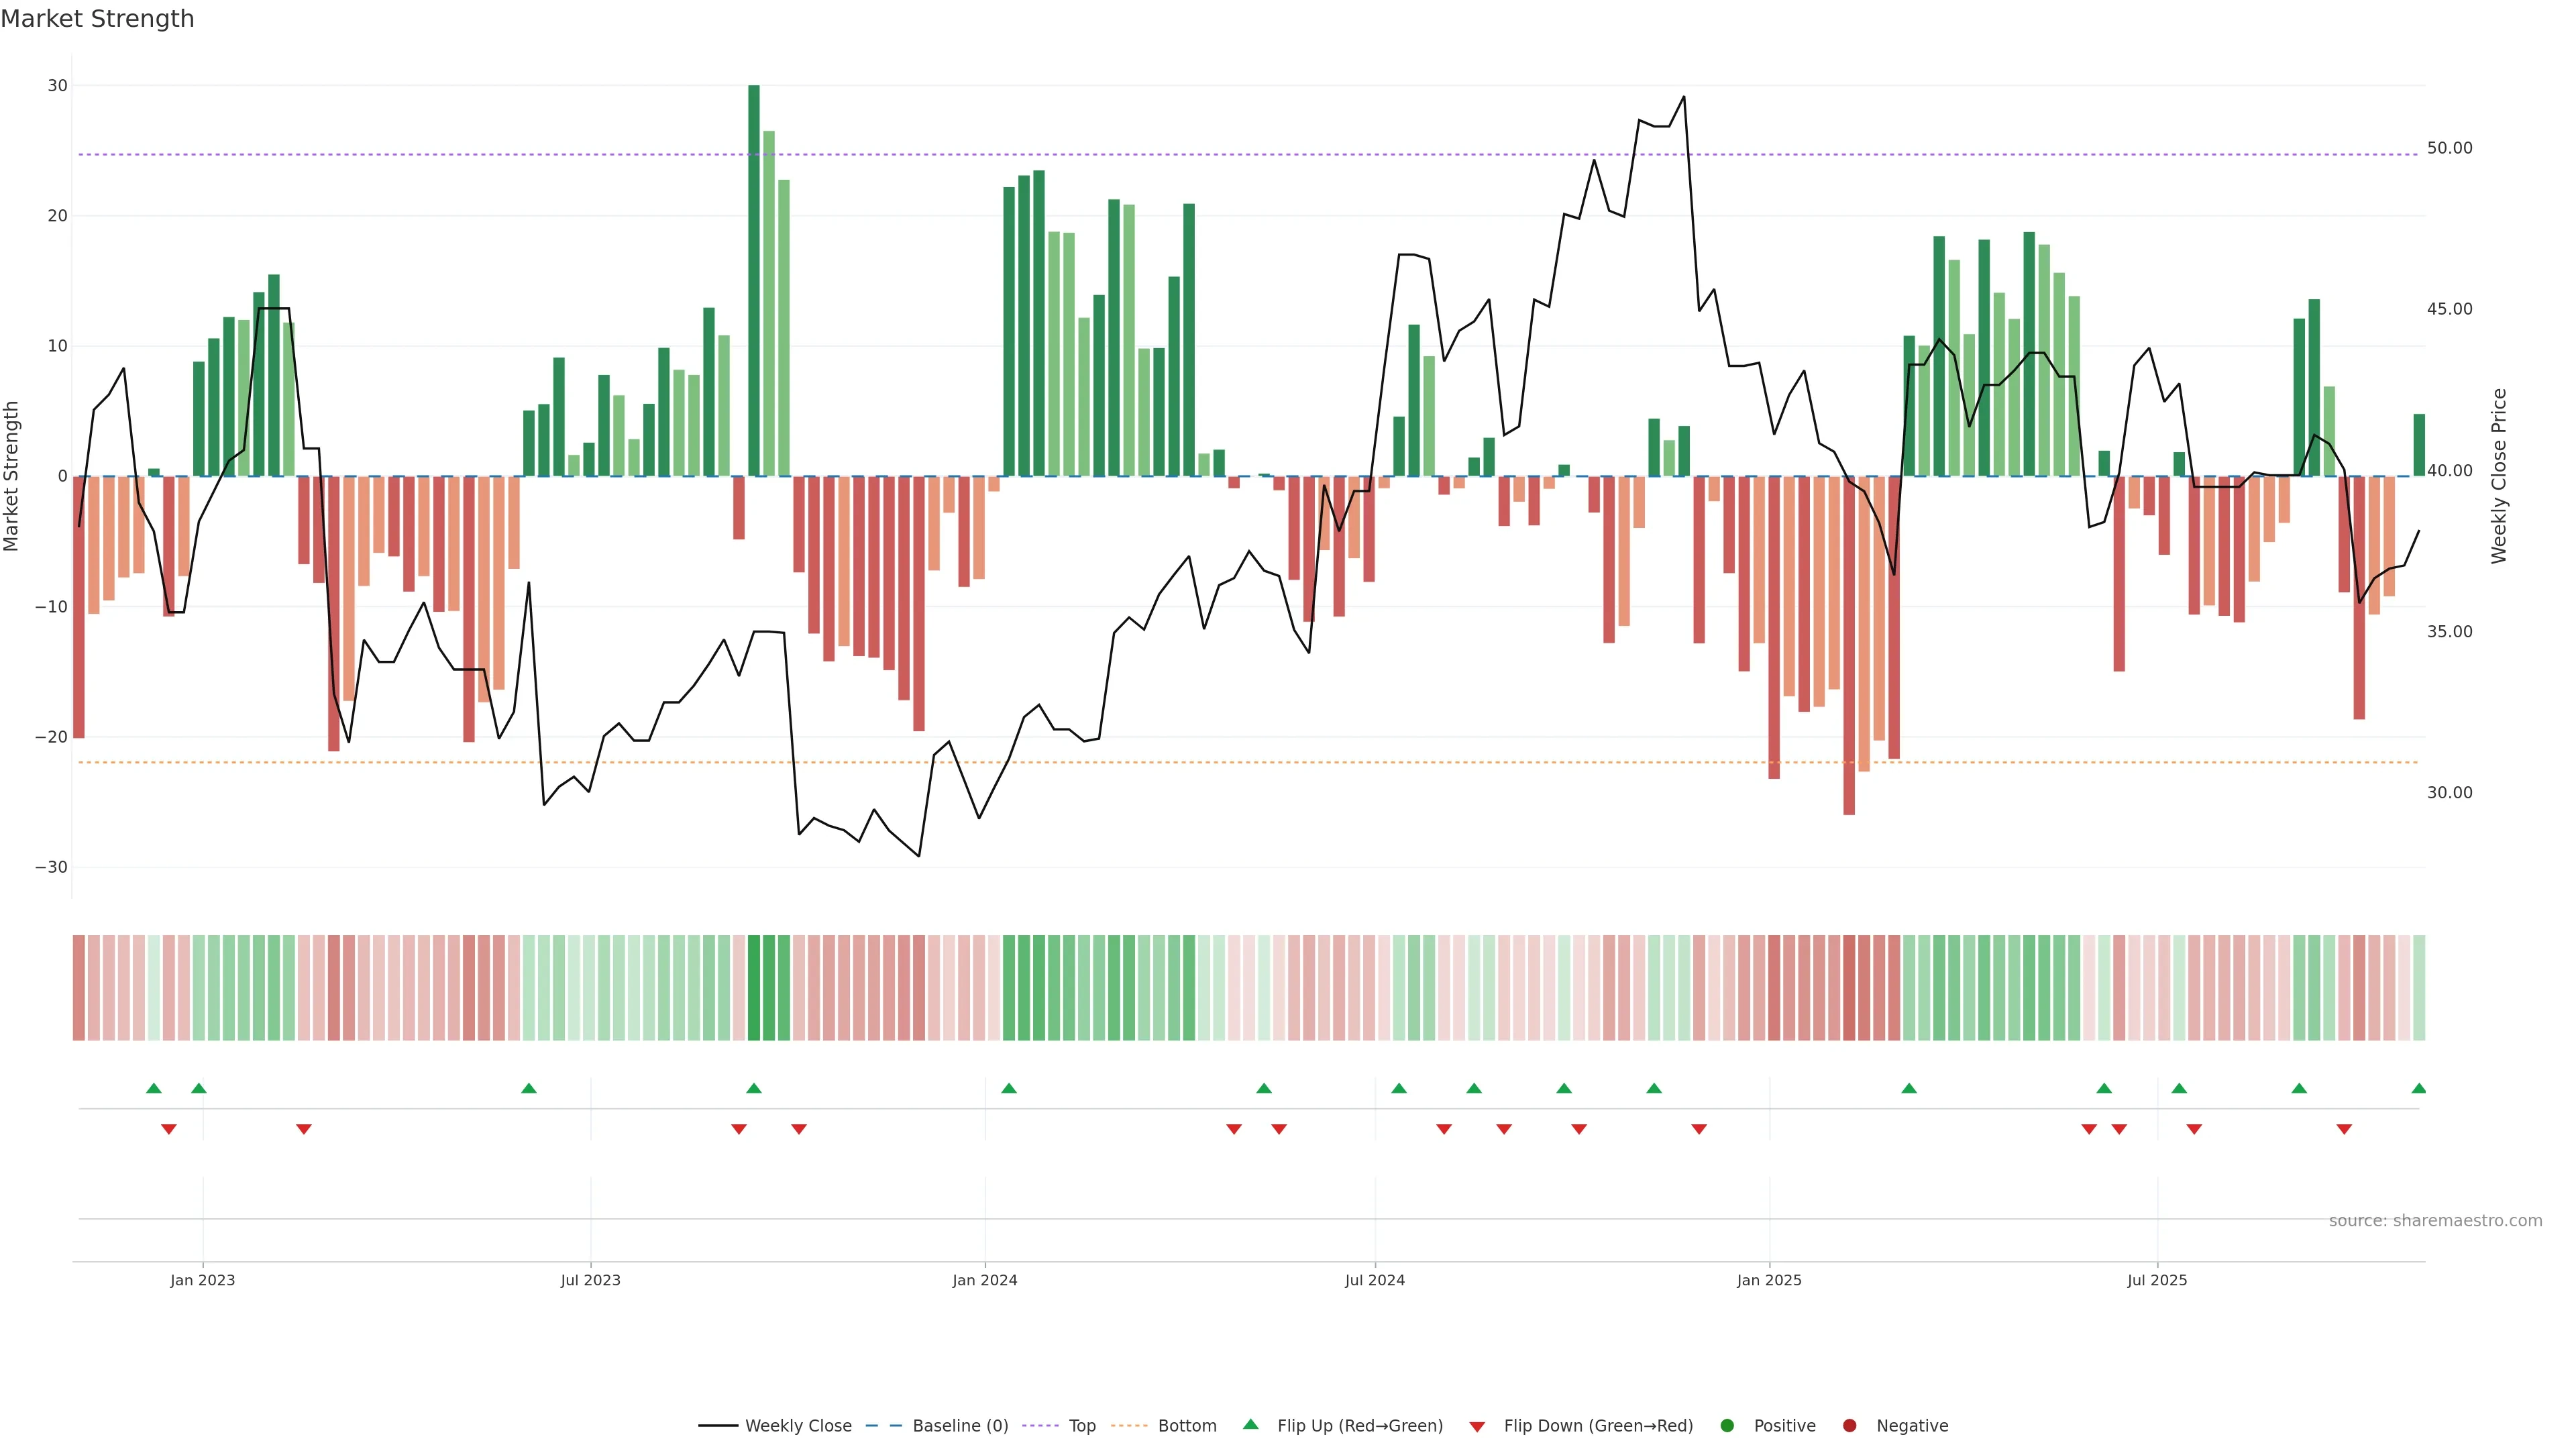Image resolution: width=2576 pixels, height=1449 pixels.
Task: Click the Jul 2025 x-axis label
Action: 2156,1280
